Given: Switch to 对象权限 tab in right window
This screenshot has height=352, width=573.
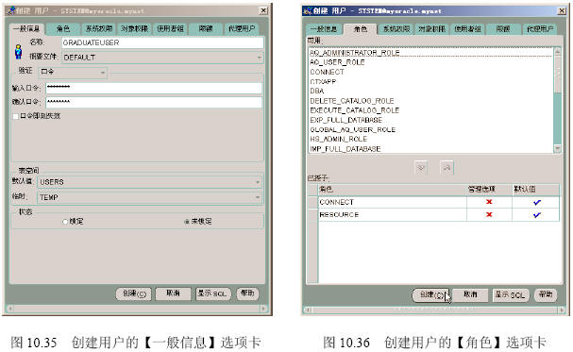Looking at the screenshot, I should tap(432, 29).
